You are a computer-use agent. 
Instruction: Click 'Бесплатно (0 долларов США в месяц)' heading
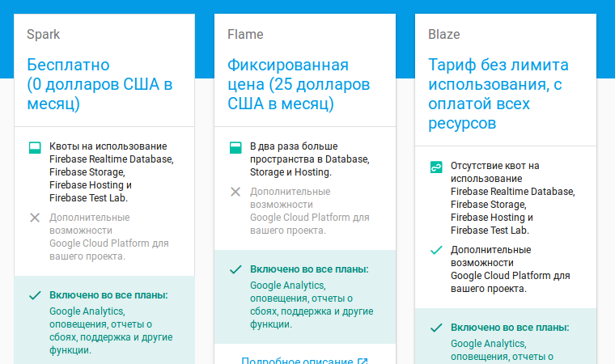point(100,84)
